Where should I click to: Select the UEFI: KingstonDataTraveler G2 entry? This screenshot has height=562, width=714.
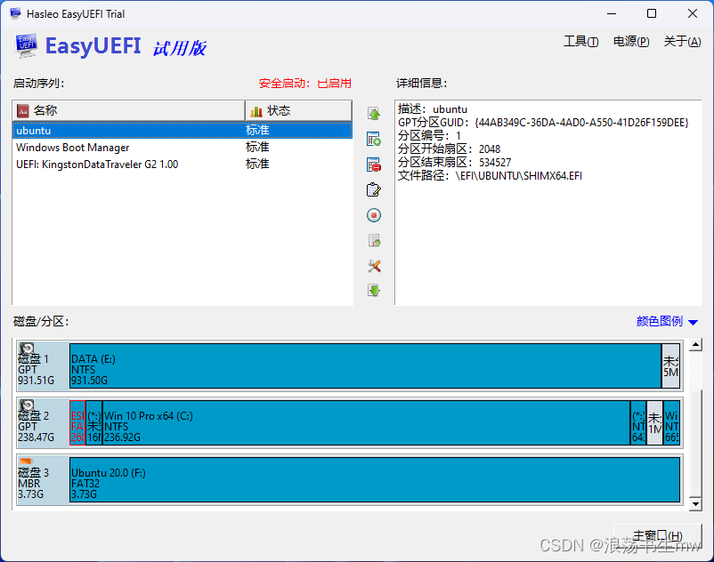click(x=183, y=165)
